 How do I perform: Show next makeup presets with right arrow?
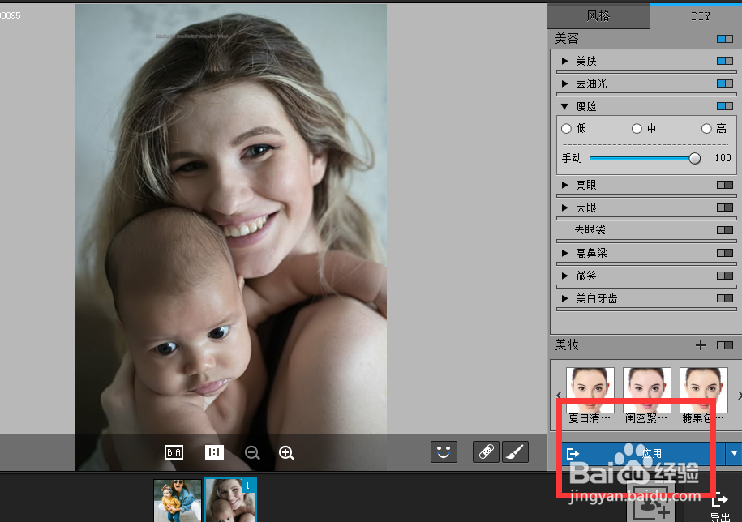coord(739,395)
